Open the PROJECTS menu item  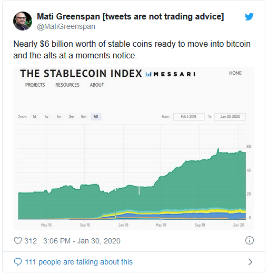pos(35,85)
